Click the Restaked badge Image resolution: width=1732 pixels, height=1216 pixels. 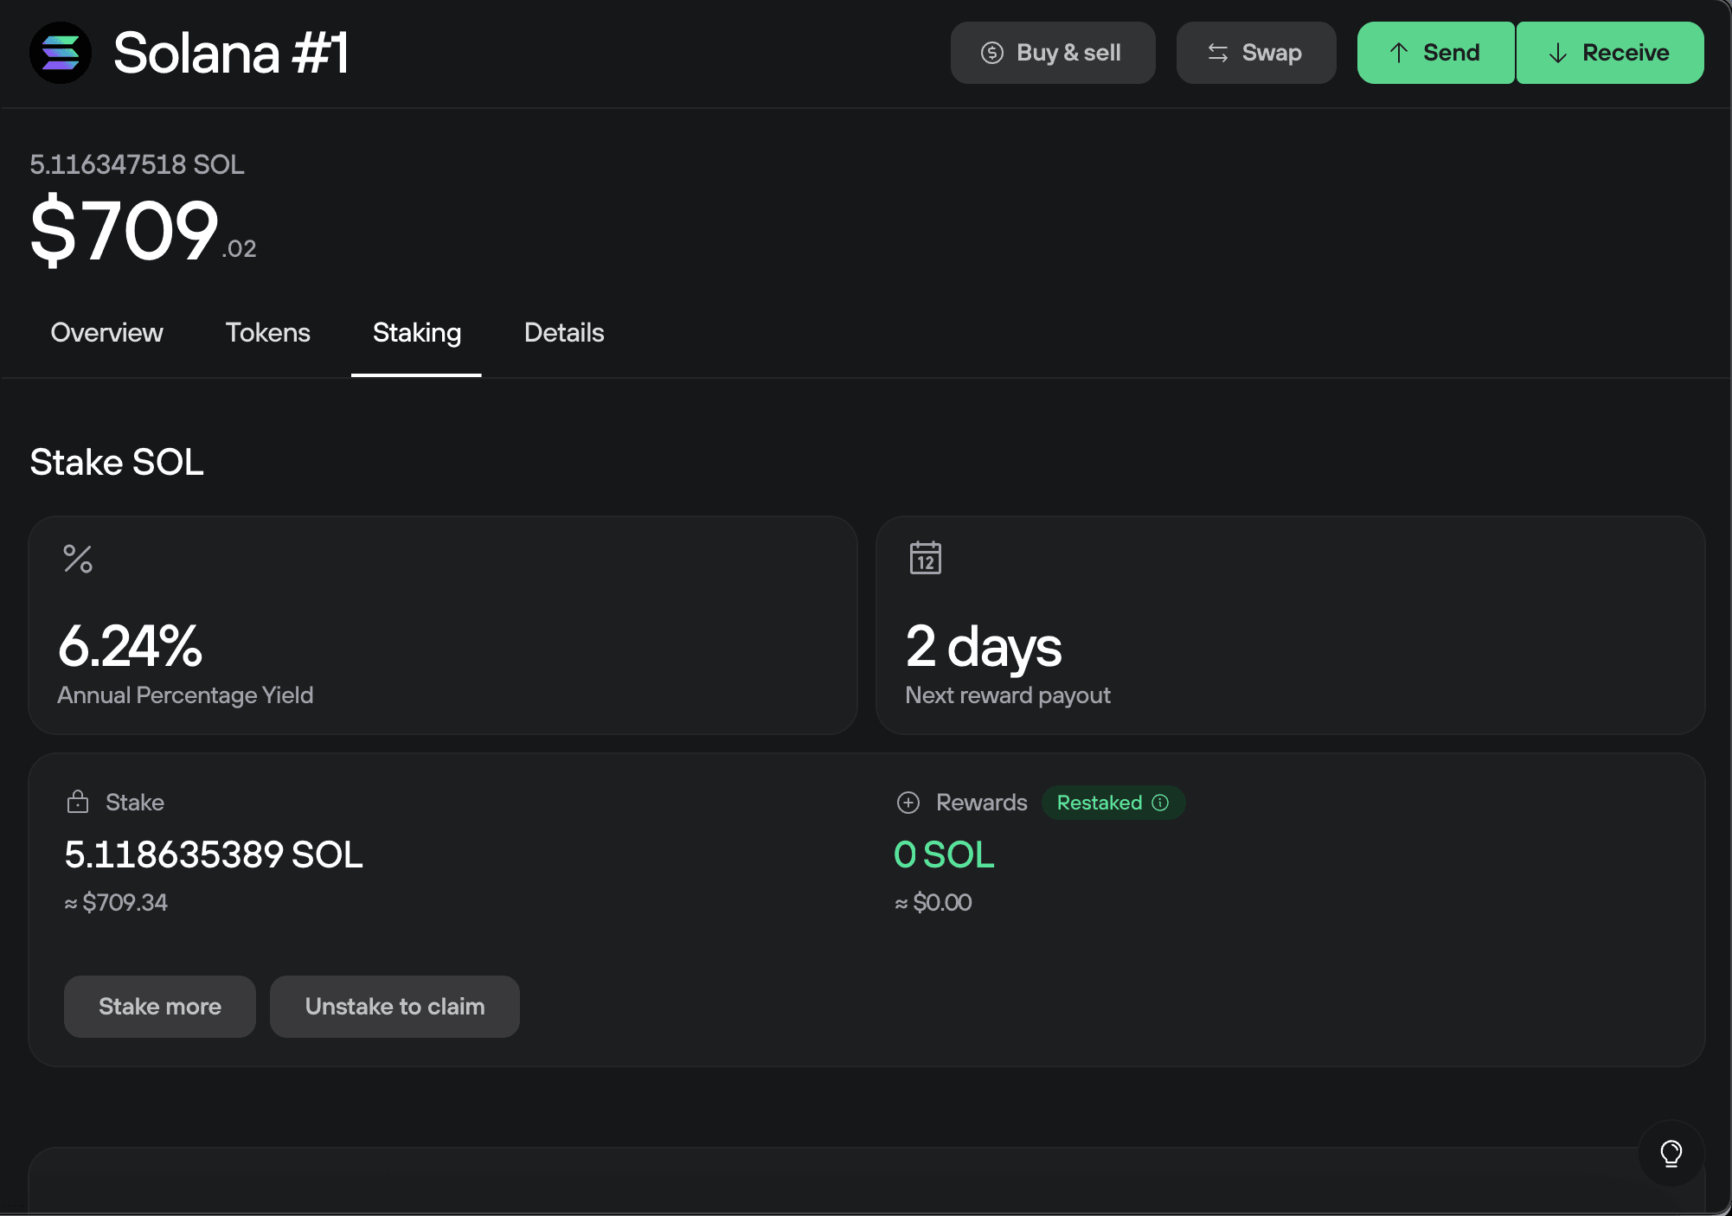coord(1113,803)
